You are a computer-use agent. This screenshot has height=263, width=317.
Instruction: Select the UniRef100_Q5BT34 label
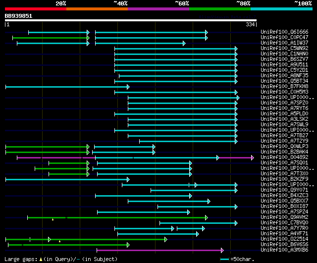point(284,81)
